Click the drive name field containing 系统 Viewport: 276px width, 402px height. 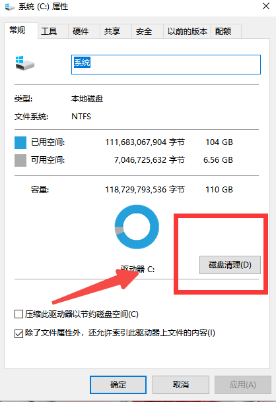tap(166, 65)
